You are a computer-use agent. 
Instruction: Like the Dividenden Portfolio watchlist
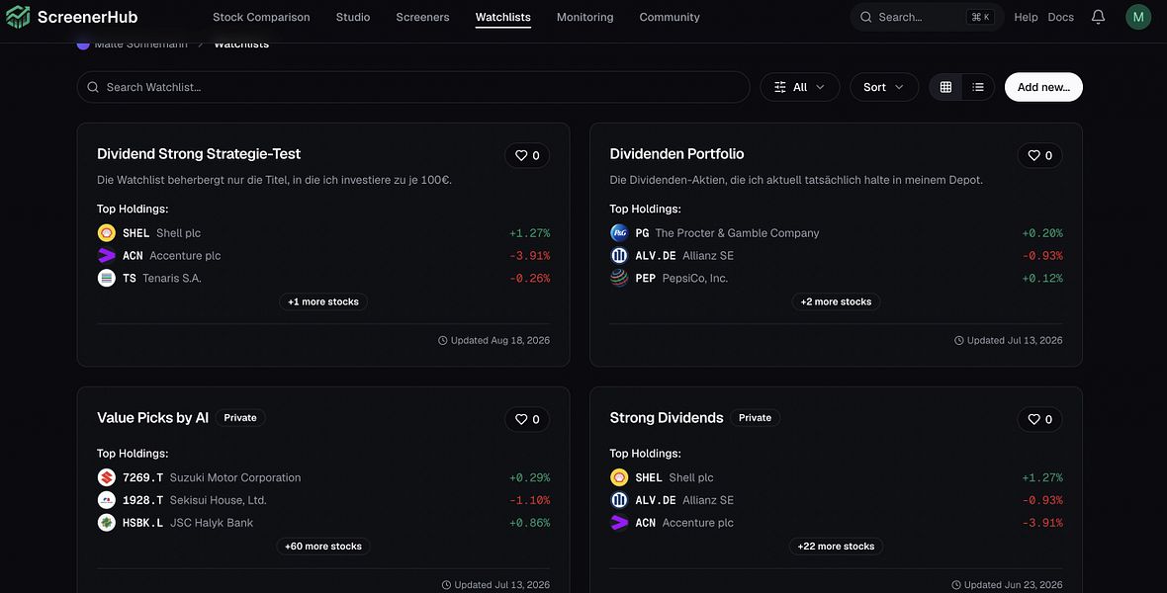(1039, 155)
